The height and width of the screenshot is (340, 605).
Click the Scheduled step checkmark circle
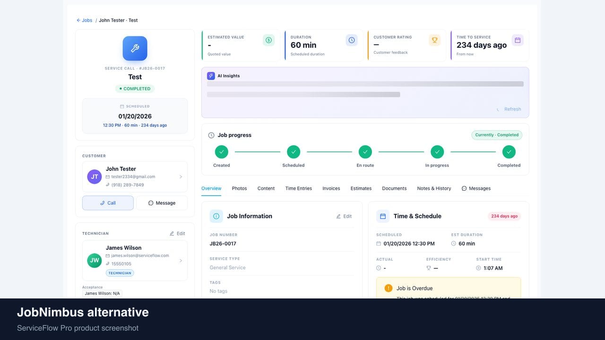point(294,152)
